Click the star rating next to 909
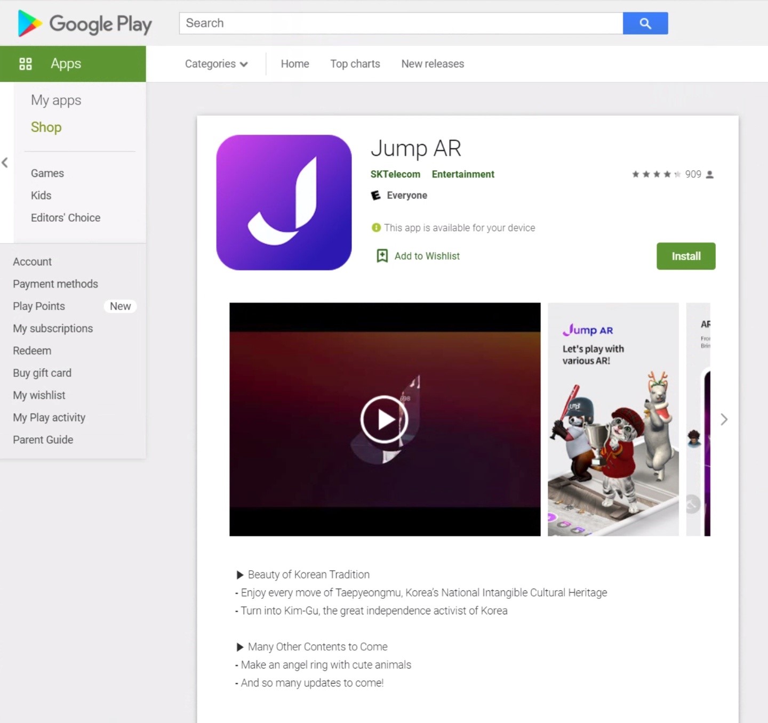768x723 pixels. point(656,174)
